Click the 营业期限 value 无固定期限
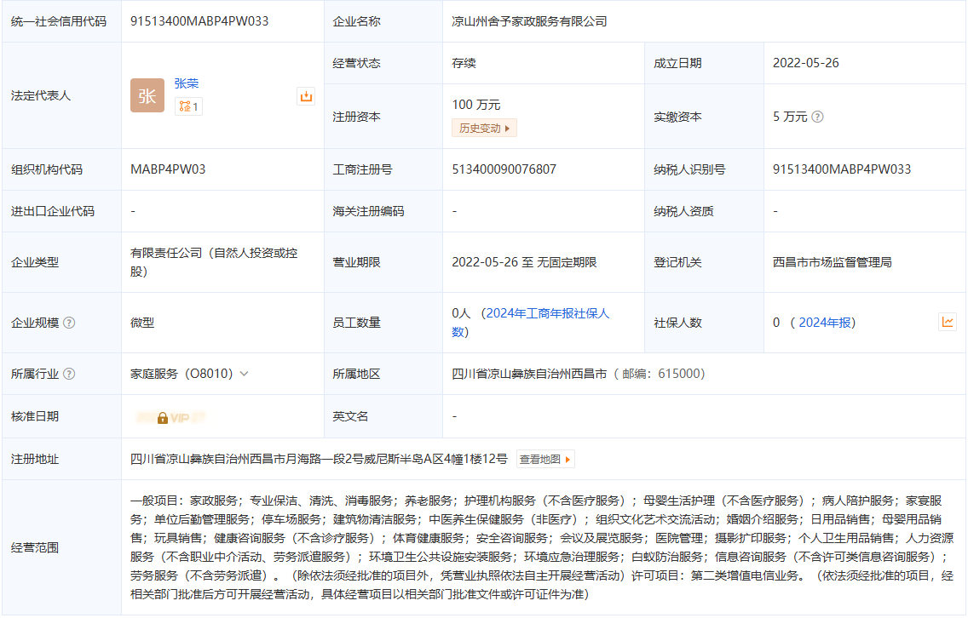Image resolution: width=968 pixels, height=618 pixels. pos(567,262)
